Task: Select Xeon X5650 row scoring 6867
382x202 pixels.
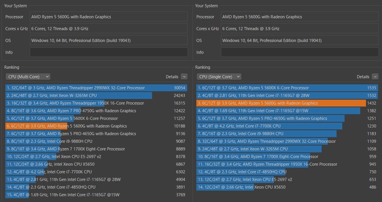Action: 96,164
